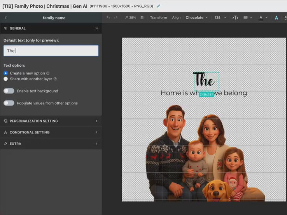Open the font size 138 dropdown

(x=220, y=17)
